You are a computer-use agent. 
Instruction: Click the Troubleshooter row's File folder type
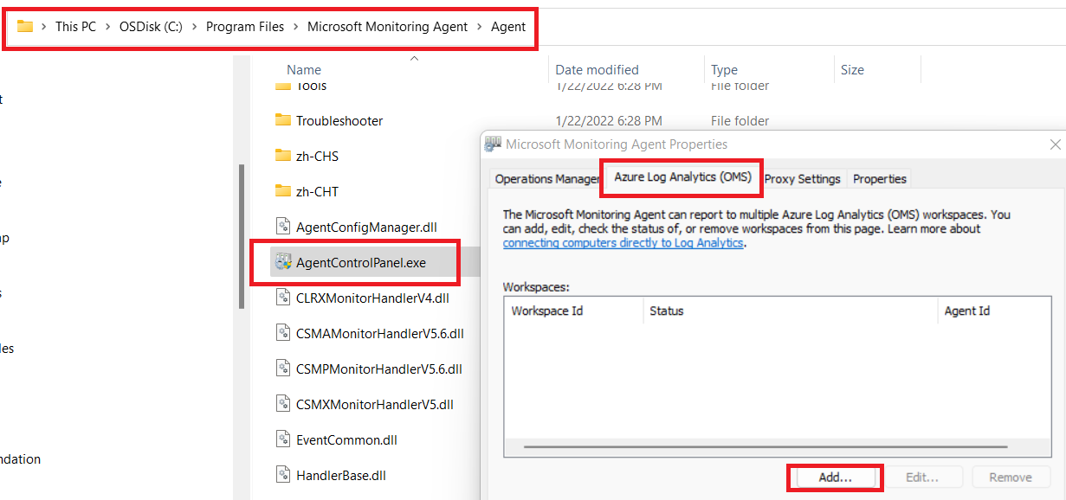pyautogui.click(x=740, y=121)
